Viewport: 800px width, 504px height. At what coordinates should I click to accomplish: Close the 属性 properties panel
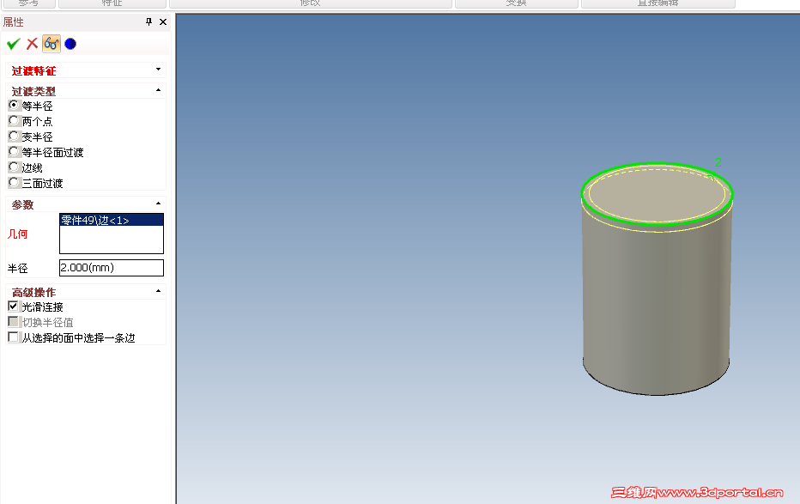click(x=163, y=21)
